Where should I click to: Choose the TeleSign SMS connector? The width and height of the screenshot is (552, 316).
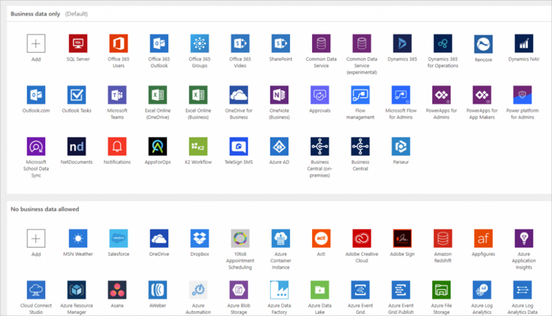click(x=238, y=146)
